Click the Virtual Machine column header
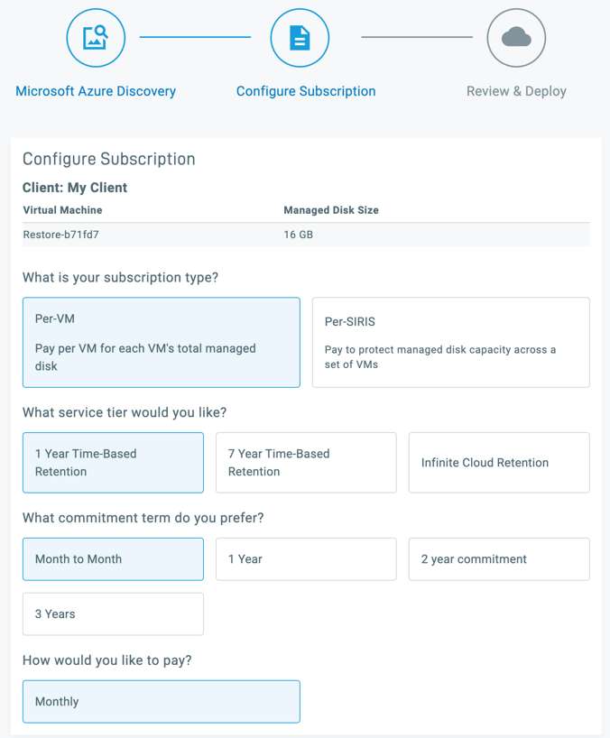The image size is (610, 738). point(62,210)
